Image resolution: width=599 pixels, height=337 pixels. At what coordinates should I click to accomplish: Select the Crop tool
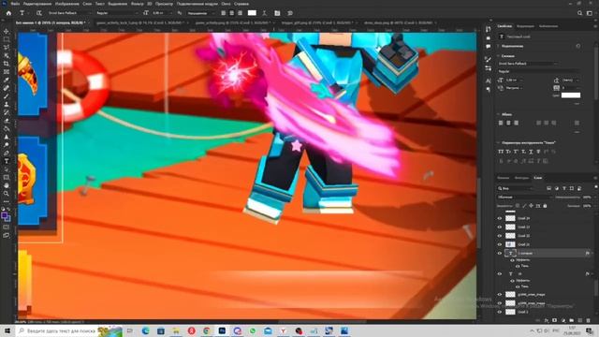point(7,64)
